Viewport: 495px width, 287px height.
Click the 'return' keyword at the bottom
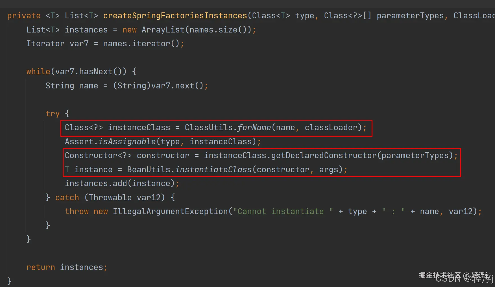point(41,267)
